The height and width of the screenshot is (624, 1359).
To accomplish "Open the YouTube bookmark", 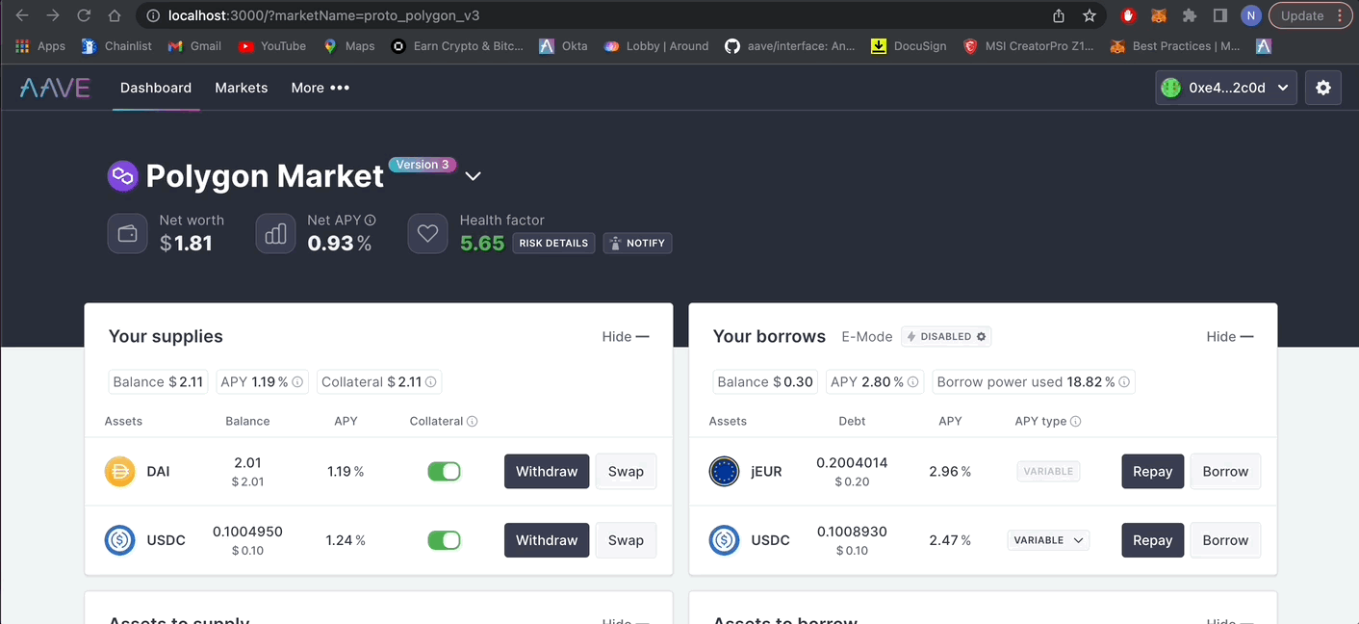I will 272,46.
